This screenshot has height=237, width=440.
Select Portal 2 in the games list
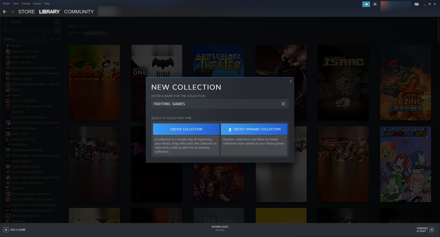click(17, 46)
